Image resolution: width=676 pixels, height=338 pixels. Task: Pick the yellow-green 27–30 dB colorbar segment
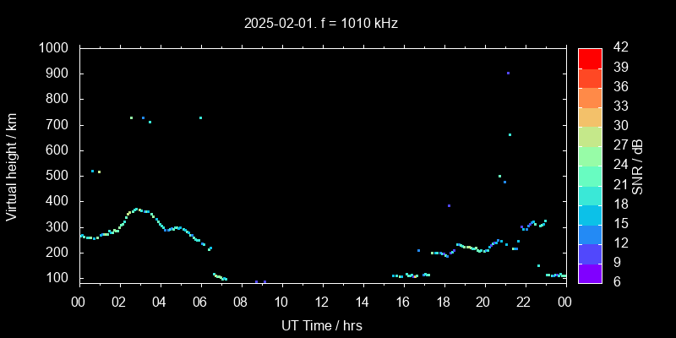click(x=590, y=135)
